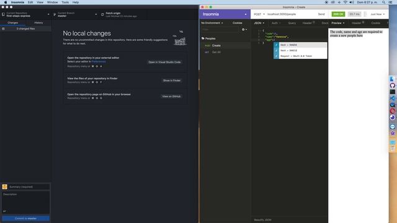The width and height of the screenshot is (397, 223).
Task: Open the Insomnia workspace dropdown
Action: tap(225, 14)
